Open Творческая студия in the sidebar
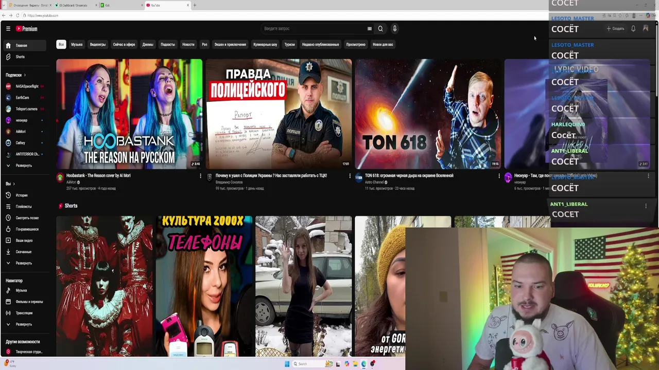659x370 pixels. point(24,352)
